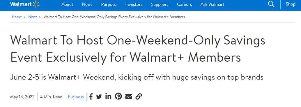Copy article link with chain icon
The height and width of the screenshot is (107, 301).
[139, 97]
